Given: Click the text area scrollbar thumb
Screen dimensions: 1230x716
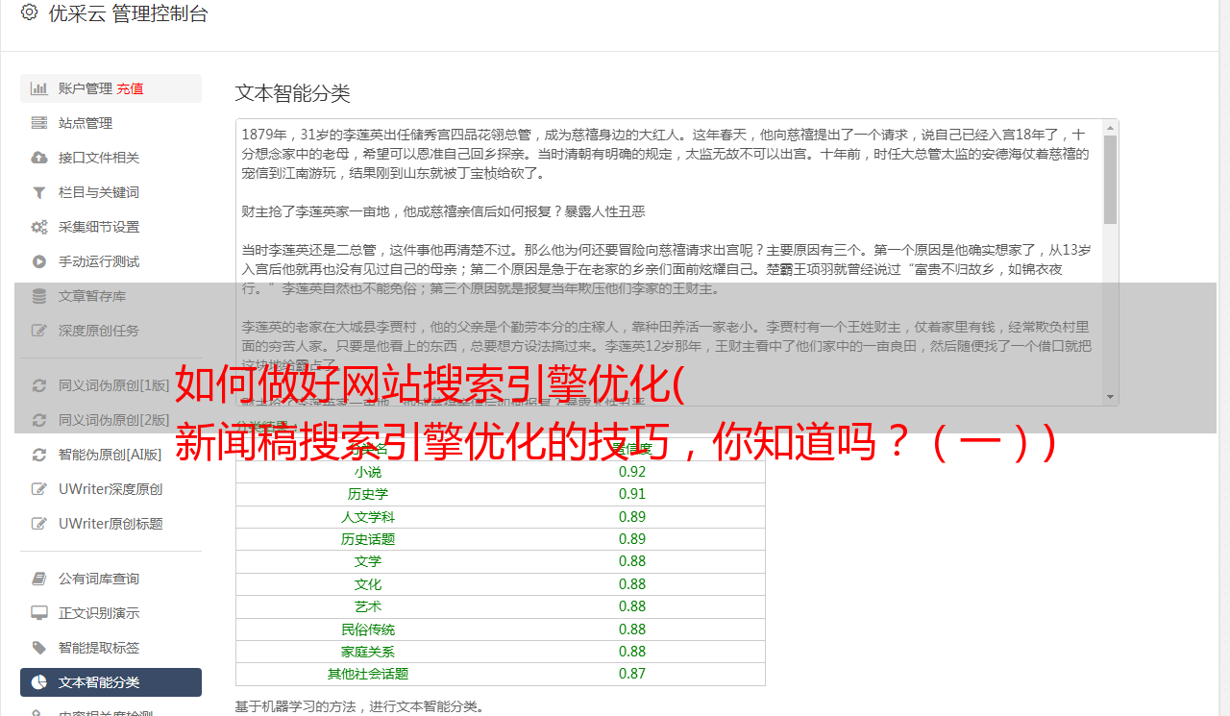Looking at the screenshot, I should point(1110,180).
